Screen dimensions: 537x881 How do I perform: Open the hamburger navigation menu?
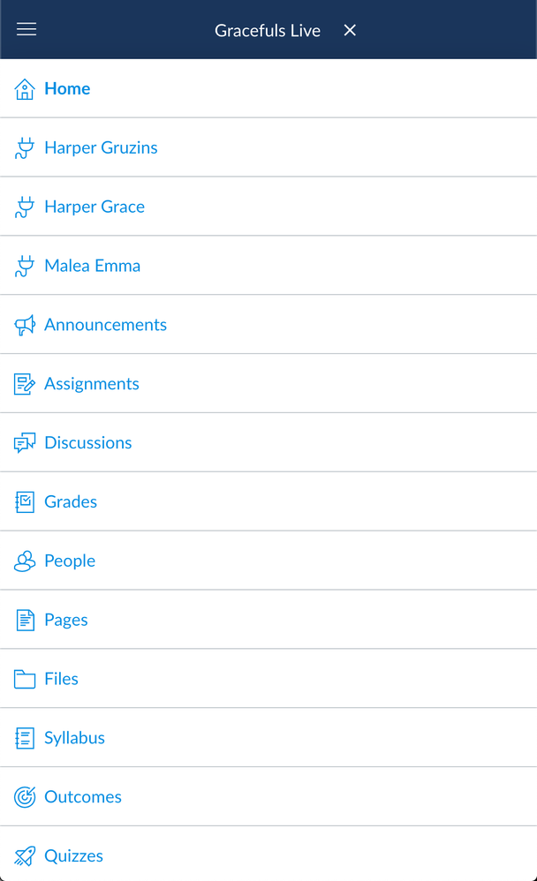click(x=26, y=29)
